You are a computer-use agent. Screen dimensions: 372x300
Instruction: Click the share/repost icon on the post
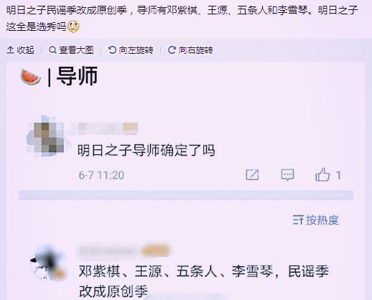(252, 175)
